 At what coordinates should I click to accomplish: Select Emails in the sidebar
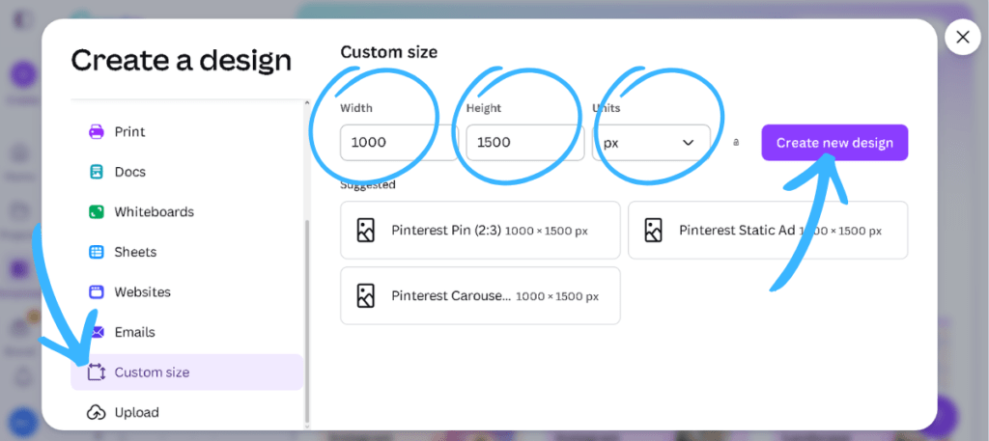coord(186,332)
